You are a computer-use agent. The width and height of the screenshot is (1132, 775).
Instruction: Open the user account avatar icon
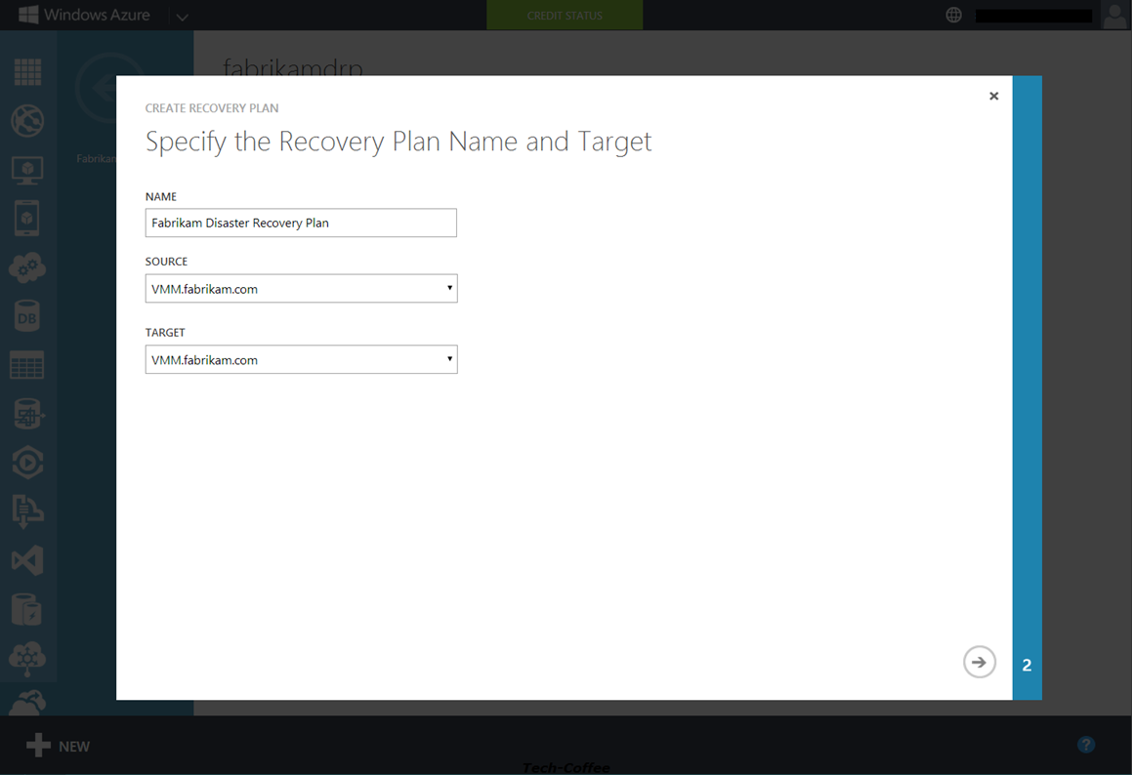click(x=1114, y=16)
